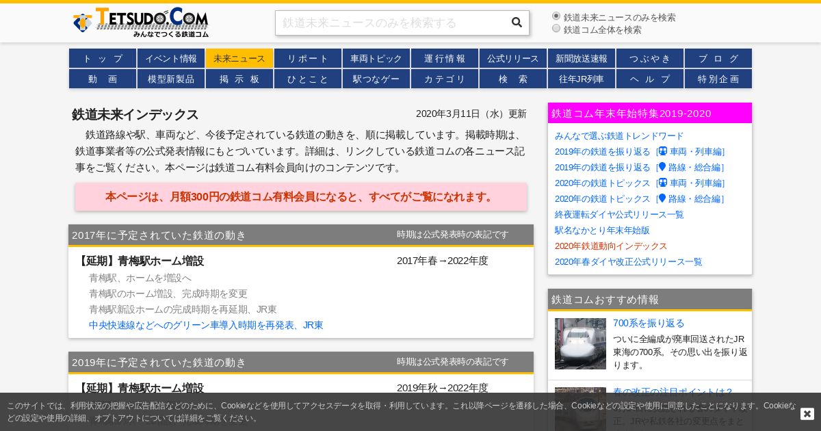Select 鉄道未来ニュースのみを検索 radio button
The height and width of the screenshot is (431, 821).
(556, 16)
